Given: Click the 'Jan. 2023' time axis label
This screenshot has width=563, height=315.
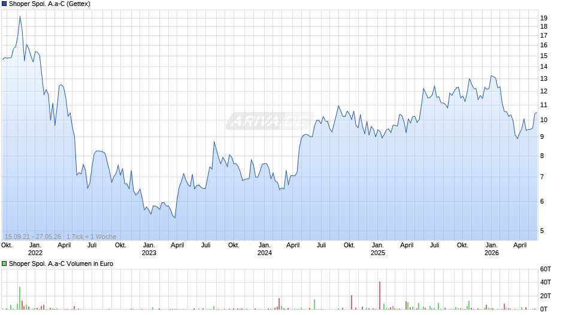Looking at the screenshot, I should point(149,249).
